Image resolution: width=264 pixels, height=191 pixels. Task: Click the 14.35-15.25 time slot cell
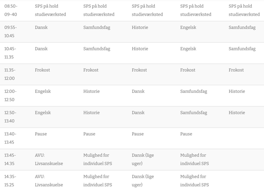click(x=10, y=181)
